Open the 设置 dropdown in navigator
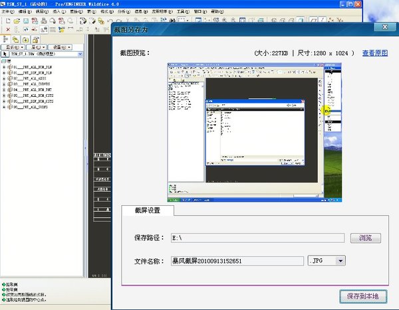The width and height of the screenshot is (399, 310). pyautogui.click(x=61, y=47)
